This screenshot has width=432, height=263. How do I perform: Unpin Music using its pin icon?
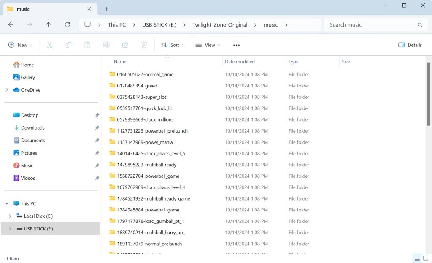[x=97, y=165]
